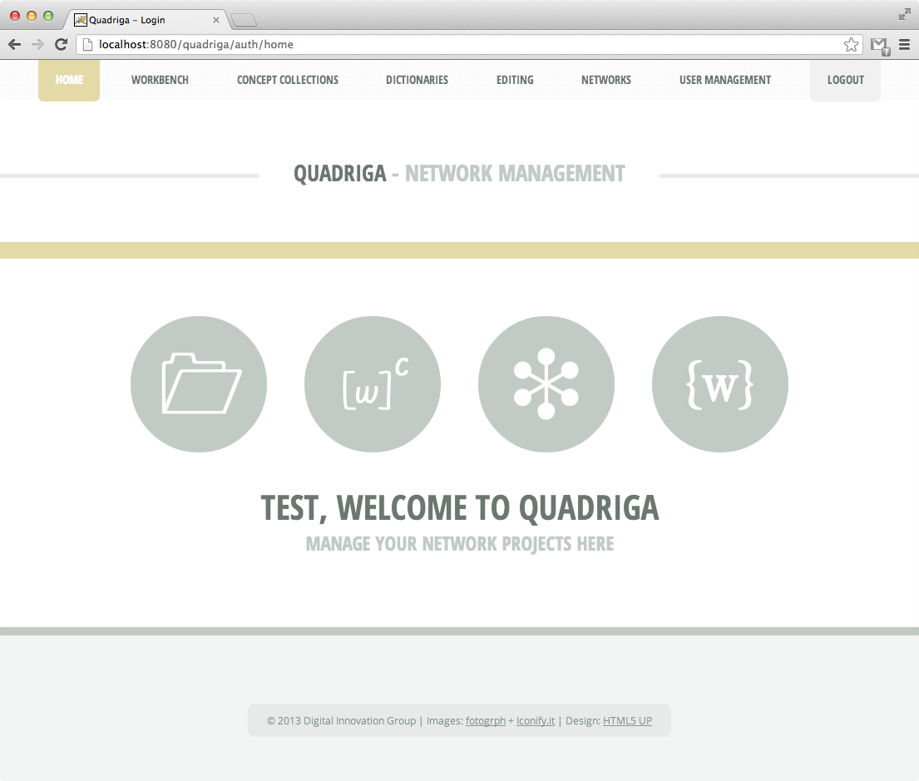
Task: Select the Home navigation item
Action: [68, 80]
